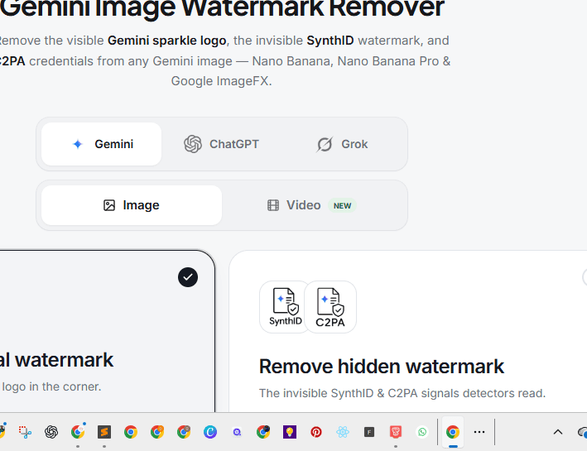Switch to the Video mode tab
The height and width of the screenshot is (451, 587).
point(312,205)
